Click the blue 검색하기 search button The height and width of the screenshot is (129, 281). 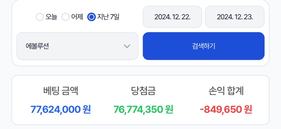pyautogui.click(x=204, y=46)
